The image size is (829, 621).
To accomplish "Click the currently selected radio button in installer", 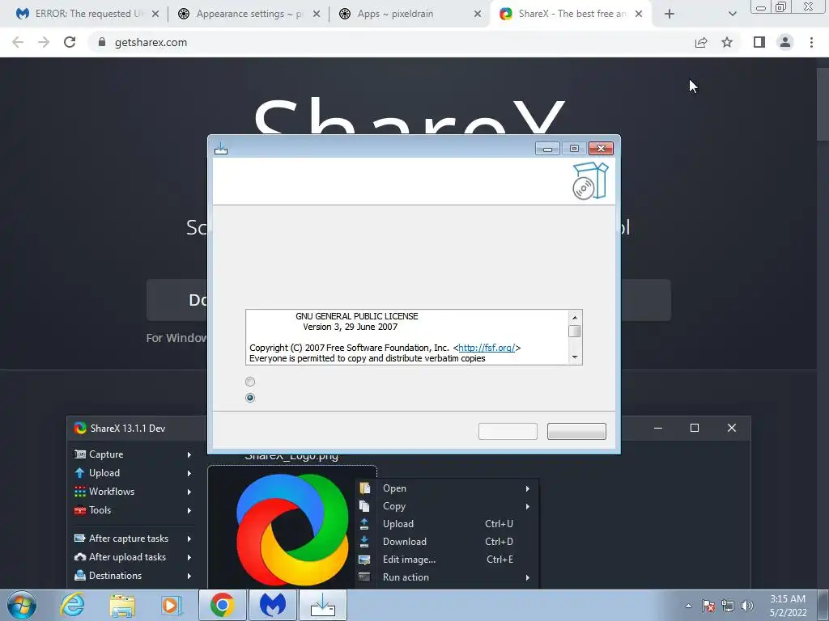I will tap(250, 398).
